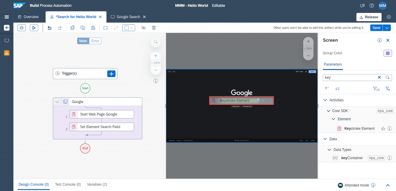
Task: Click the paste clipboard icon in toolbar
Action: tap(93, 28)
